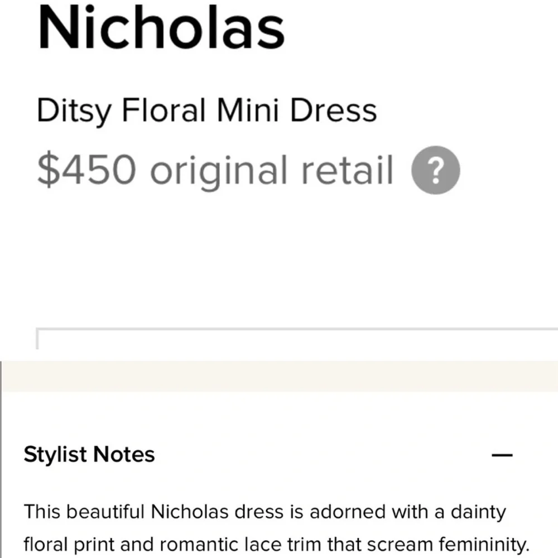
Task: Select the Stylist Notes section header
Action: 89,455
